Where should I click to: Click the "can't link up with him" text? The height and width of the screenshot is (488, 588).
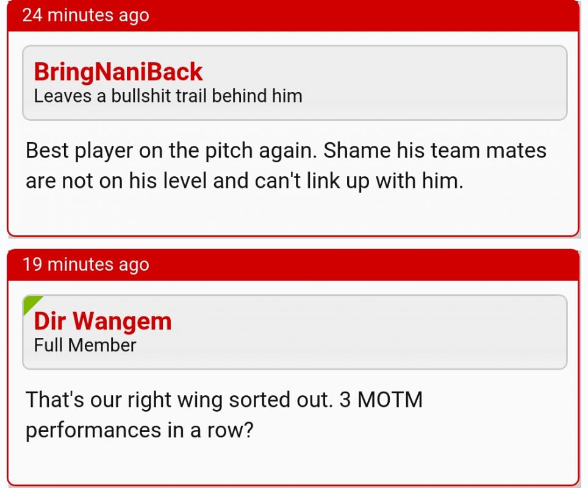point(362,181)
